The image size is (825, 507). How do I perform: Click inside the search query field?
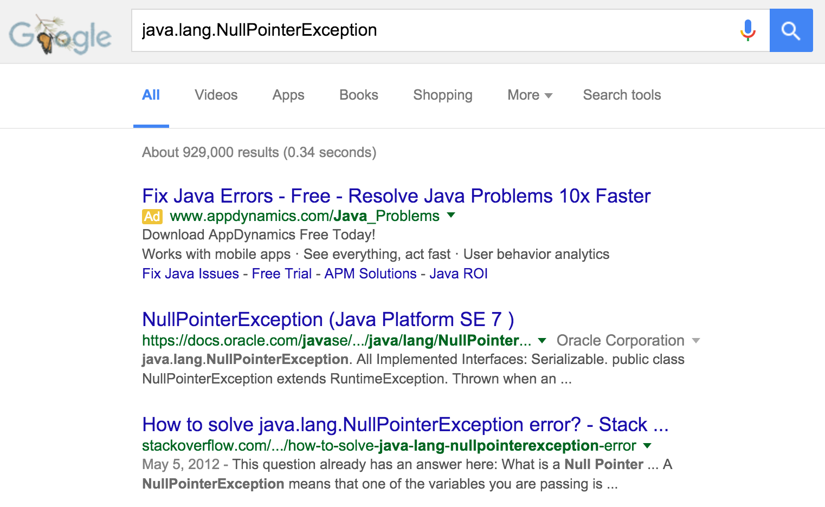click(x=434, y=30)
